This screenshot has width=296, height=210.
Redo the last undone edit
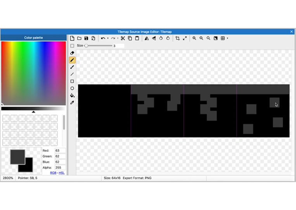pos(113,38)
